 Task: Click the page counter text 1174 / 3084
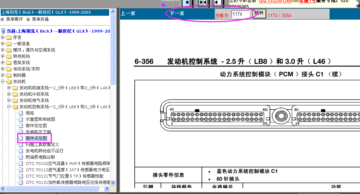click(280, 16)
